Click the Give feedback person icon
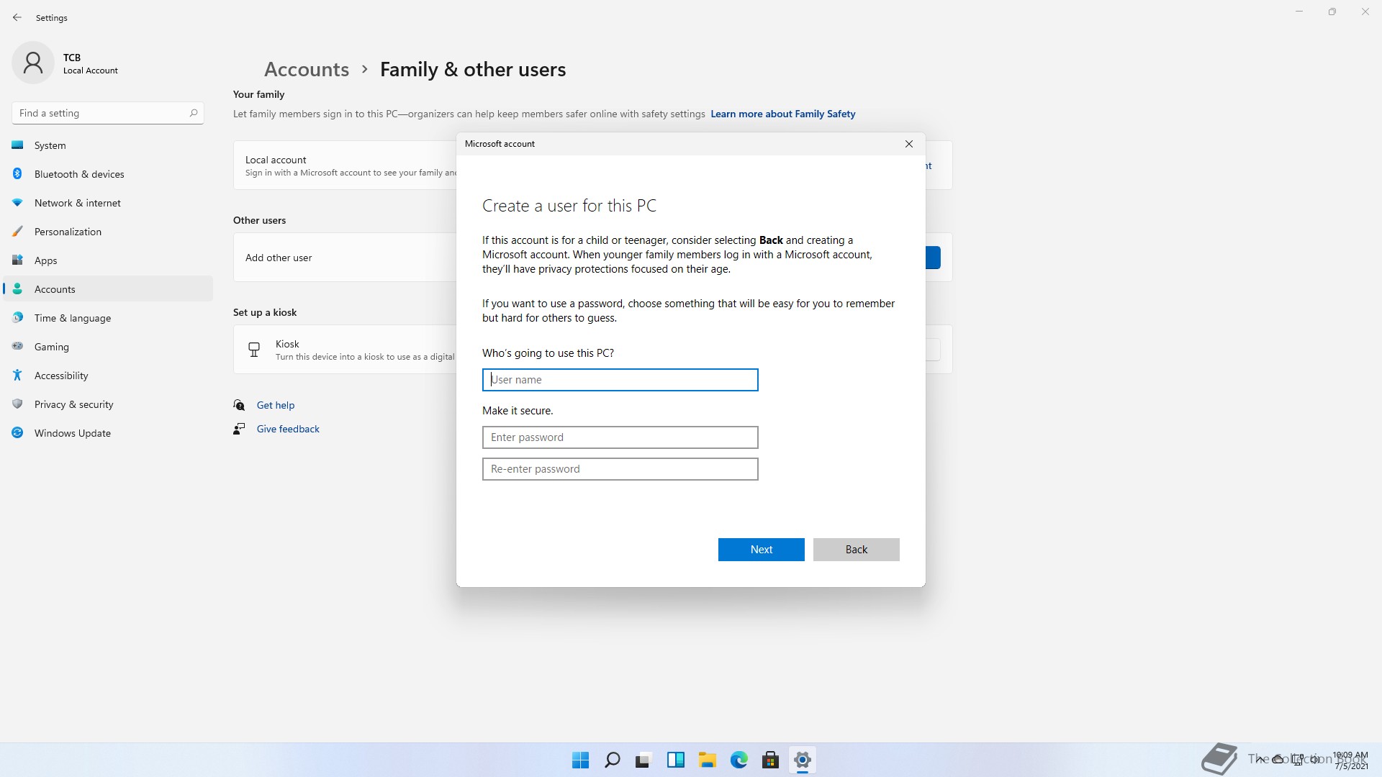The width and height of the screenshot is (1382, 777). click(239, 429)
